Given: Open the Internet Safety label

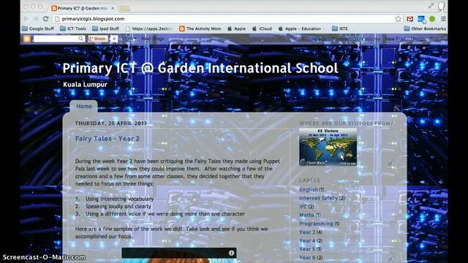Looking at the screenshot, I should click(319, 198).
